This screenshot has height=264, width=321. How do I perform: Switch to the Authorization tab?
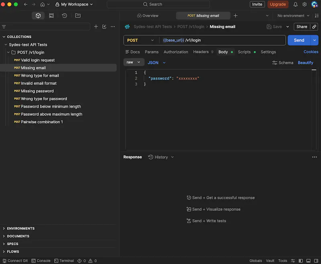click(176, 52)
